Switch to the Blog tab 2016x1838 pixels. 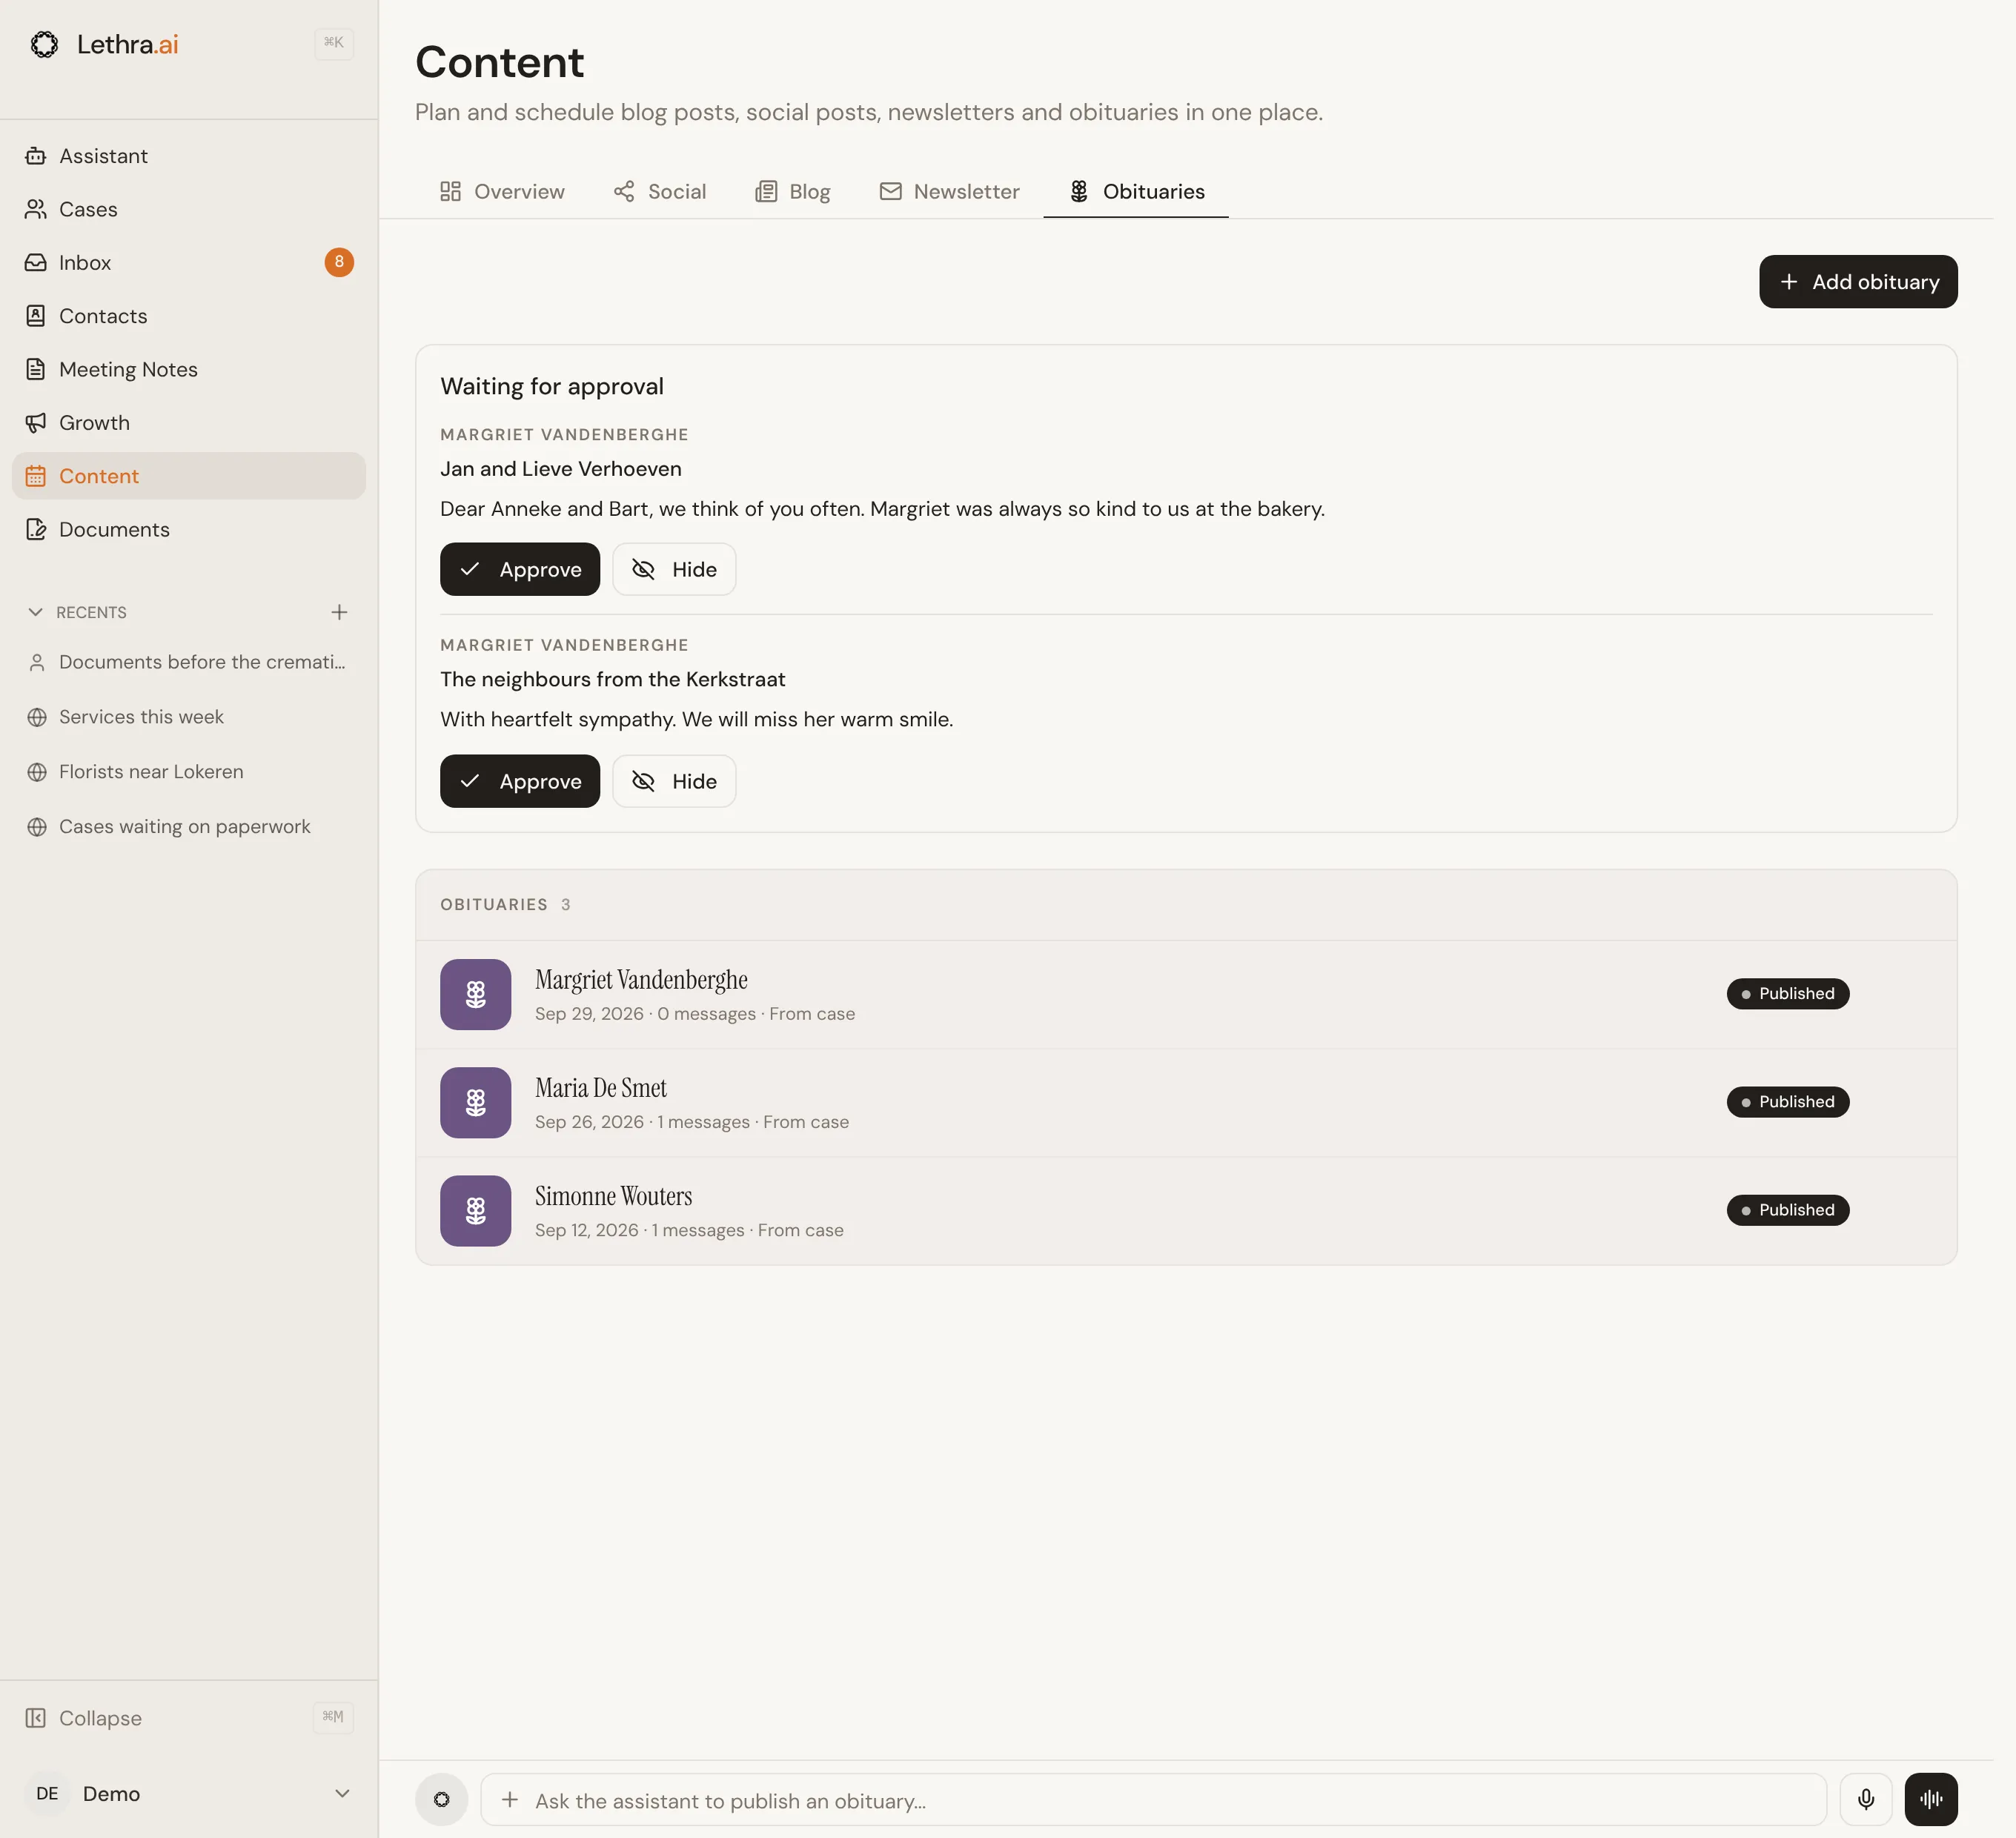pyautogui.click(x=793, y=191)
